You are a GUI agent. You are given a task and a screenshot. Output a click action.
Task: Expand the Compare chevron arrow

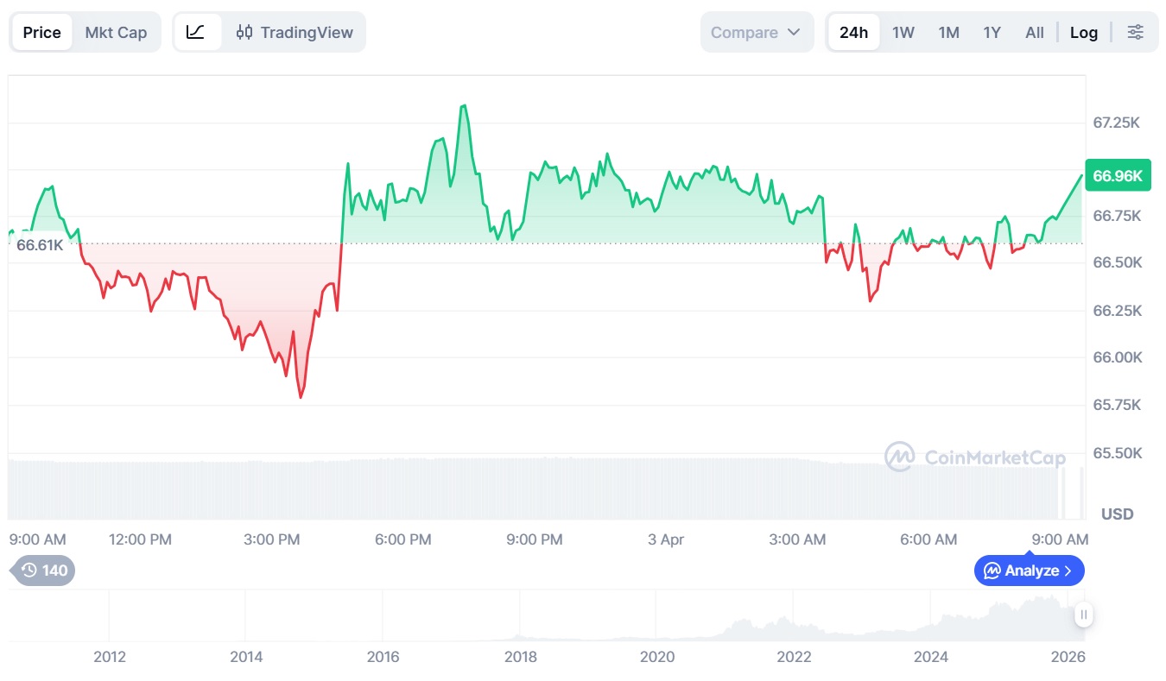[794, 33]
